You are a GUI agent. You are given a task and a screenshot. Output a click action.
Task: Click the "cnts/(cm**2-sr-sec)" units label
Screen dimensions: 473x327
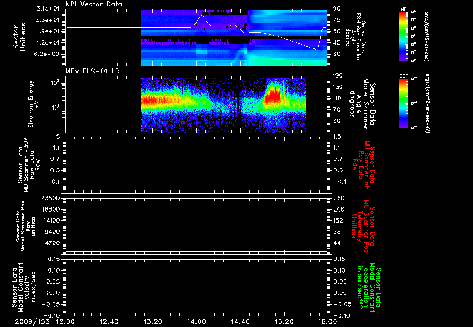426,36
